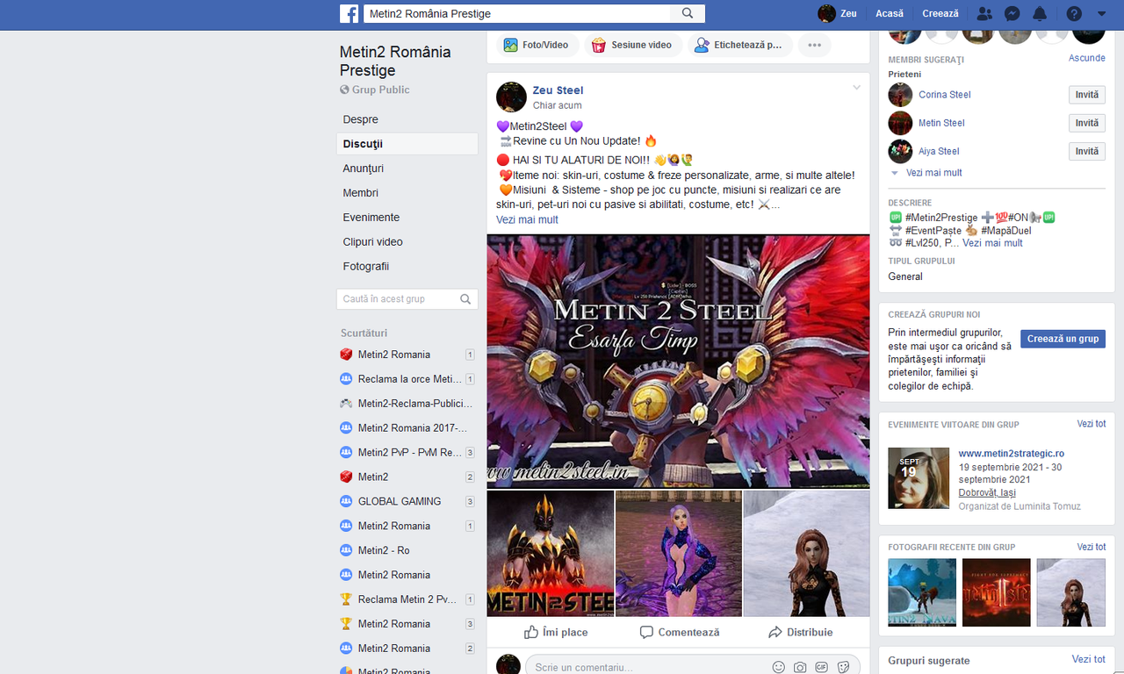The image size is (1124, 674).
Task: Click the magnifier in the top search bar
Action: tap(688, 13)
